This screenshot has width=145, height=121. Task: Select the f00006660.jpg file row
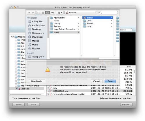point(90,91)
